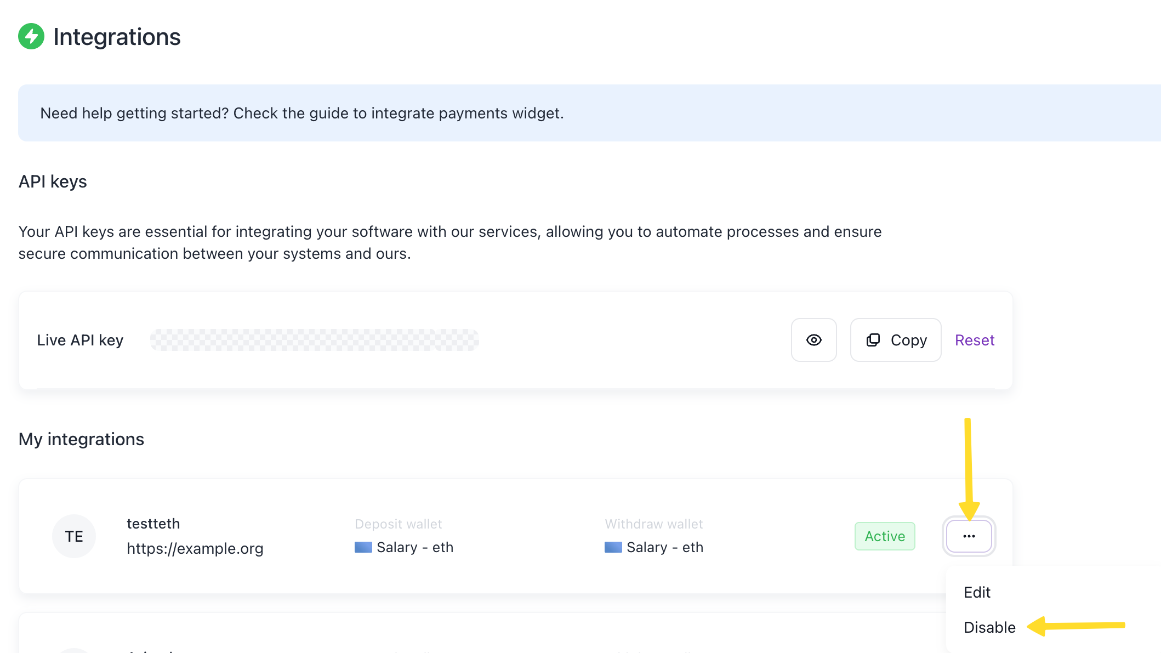Click the Active status badge

coord(885,536)
